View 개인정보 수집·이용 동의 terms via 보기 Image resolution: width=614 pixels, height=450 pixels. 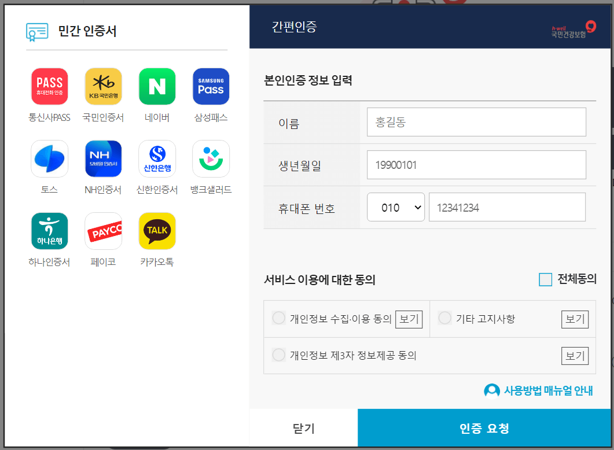(x=409, y=319)
